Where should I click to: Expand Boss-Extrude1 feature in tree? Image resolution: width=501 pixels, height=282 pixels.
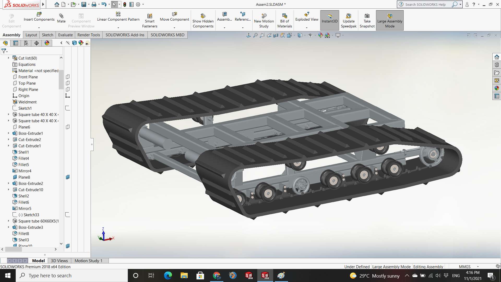click(9, 133)
